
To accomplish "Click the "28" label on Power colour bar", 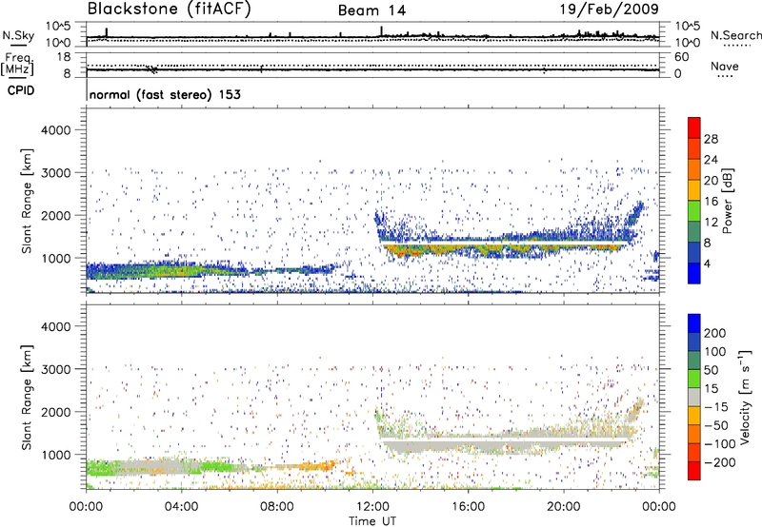I will (711, 139).
